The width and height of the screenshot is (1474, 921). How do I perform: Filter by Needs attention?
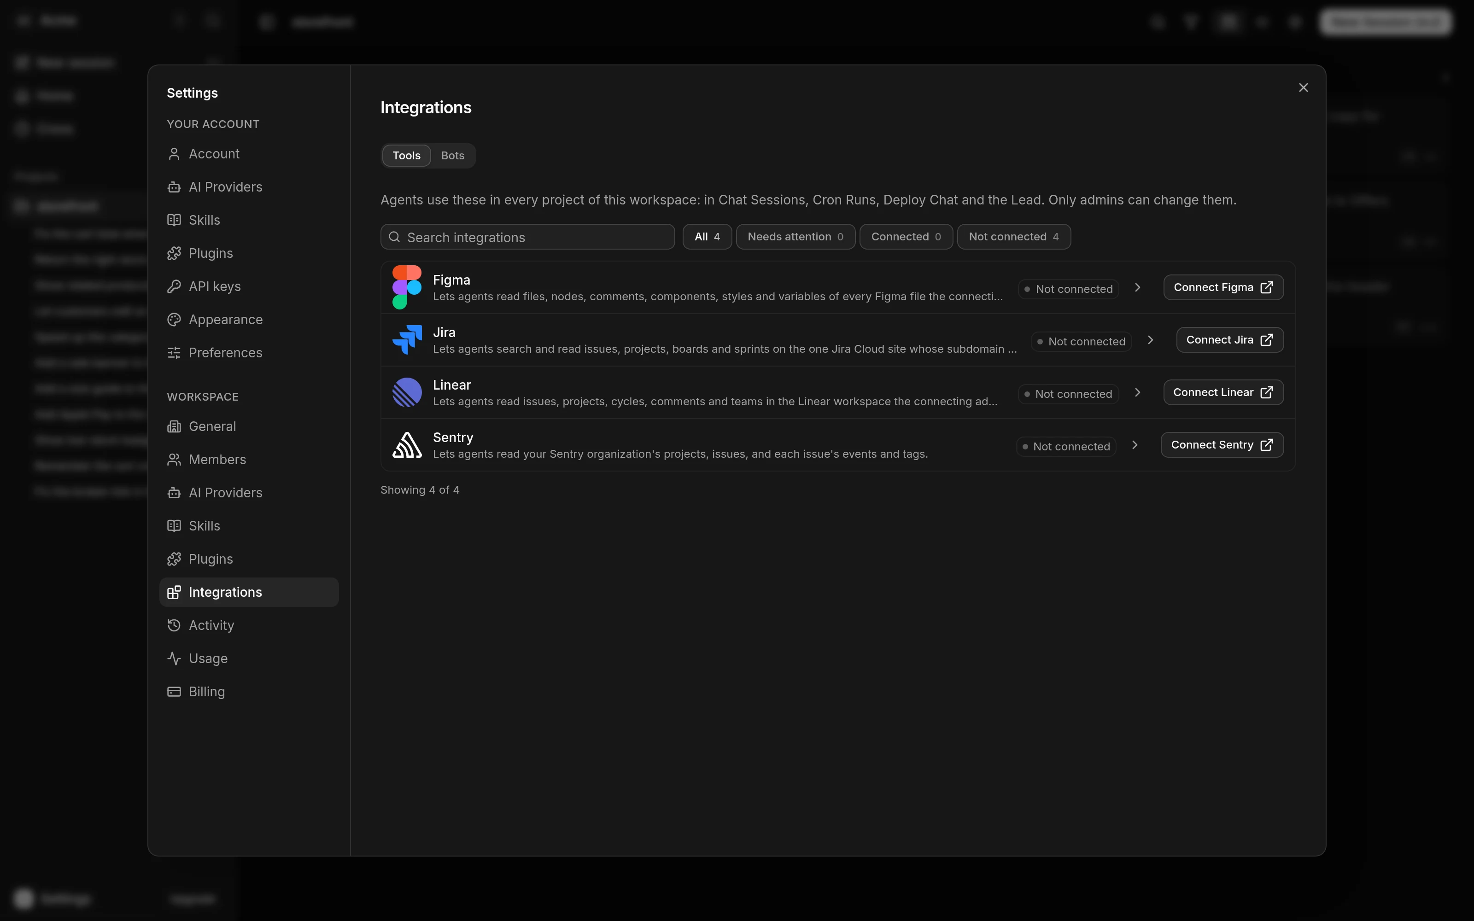click(795, 237)
